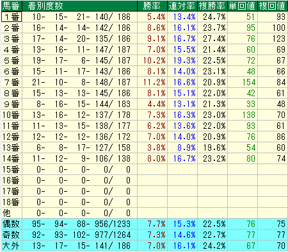The image size is (288, 252).
Task: Click 単回値 95 in 2番 row
Action: coord(251,28)
